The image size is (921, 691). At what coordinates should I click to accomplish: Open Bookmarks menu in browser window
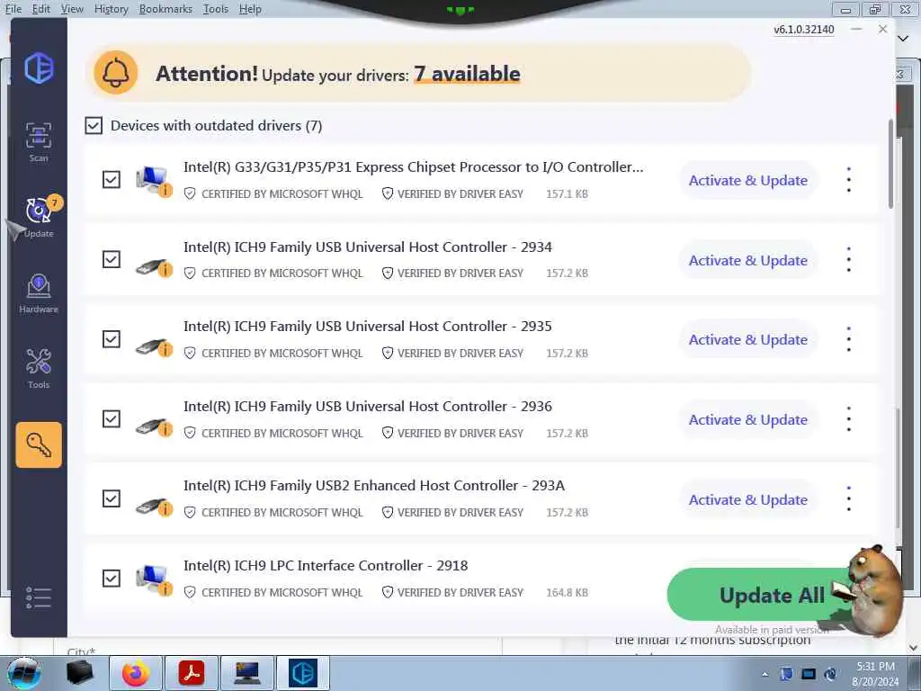pyautogui.click(x=165, y=9)
